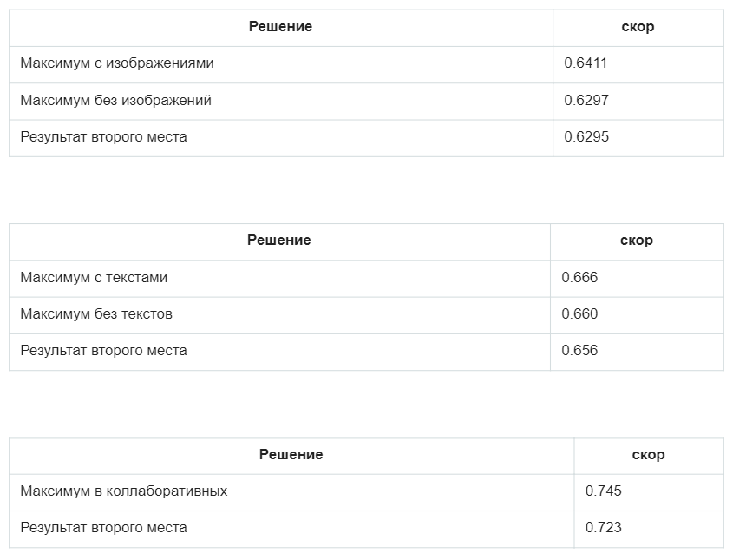The height and width of the screenshot is (554, 733).
Task: Click the 0.723 score cell
Action: click(604, 527)
